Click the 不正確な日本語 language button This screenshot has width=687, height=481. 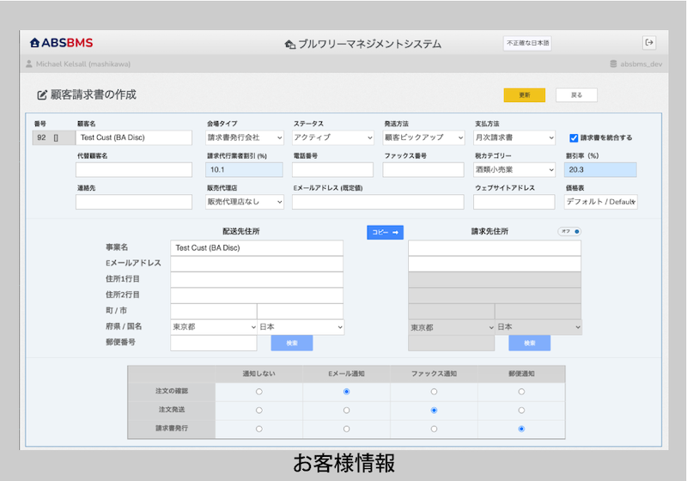(x=527, y=43)
